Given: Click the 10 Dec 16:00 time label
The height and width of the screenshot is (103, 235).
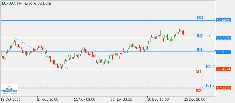Looking at the screenshot, I should (x=158, y=100).
